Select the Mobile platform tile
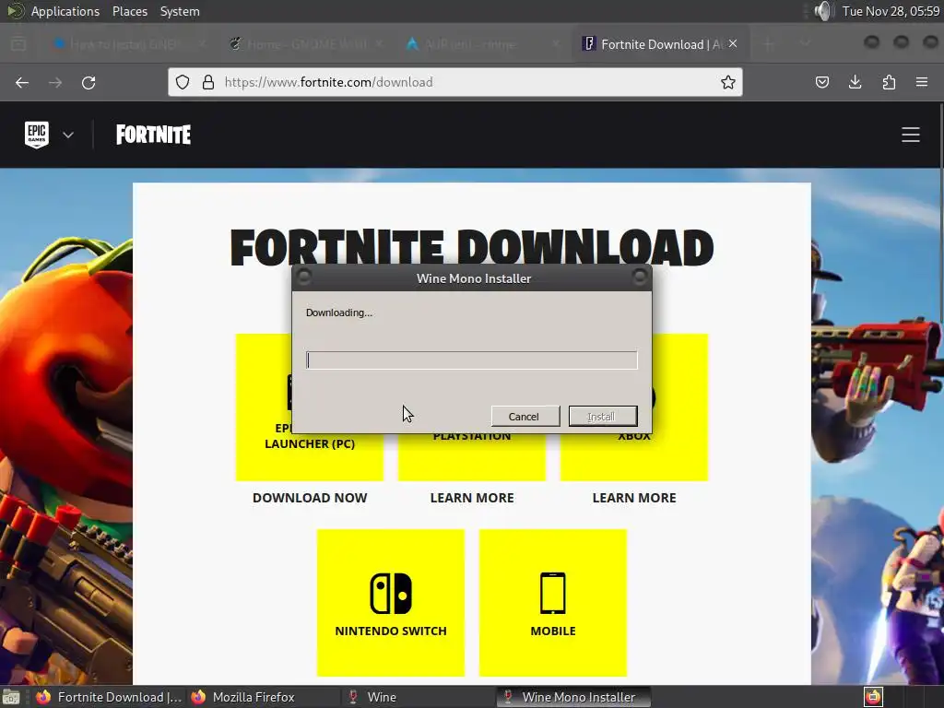 point(553,603)
